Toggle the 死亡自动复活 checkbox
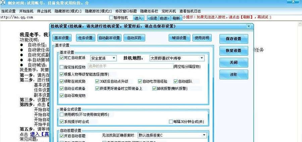Viewport: 302px width, 142px height. 61,58
